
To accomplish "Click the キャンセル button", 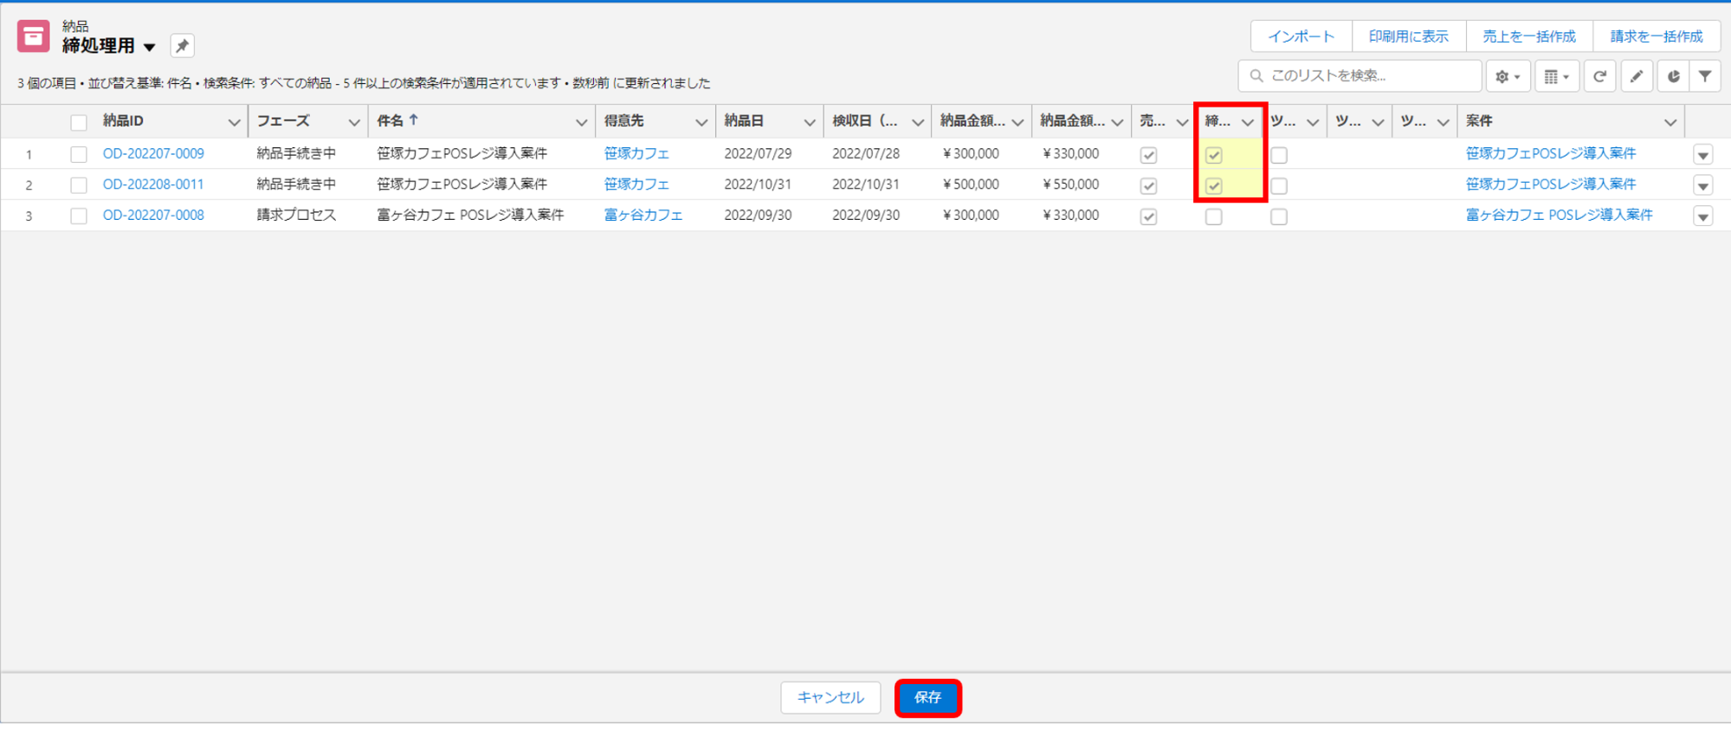I will (830, 697).
